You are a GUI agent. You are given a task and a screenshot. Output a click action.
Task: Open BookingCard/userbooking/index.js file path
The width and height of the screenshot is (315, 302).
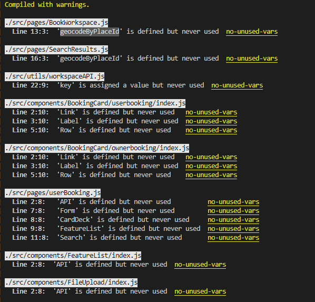click(x=95, y=103)
